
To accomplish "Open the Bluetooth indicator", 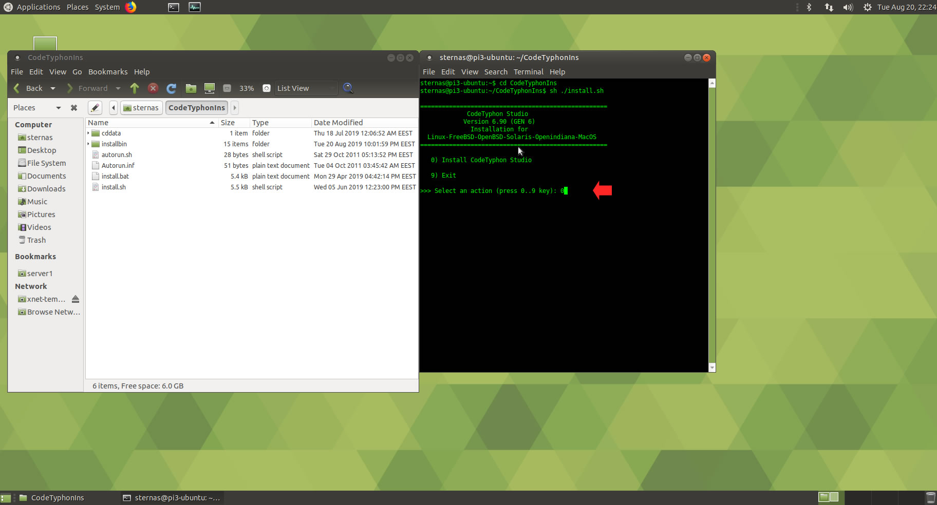I will click(x=809, y=7).
